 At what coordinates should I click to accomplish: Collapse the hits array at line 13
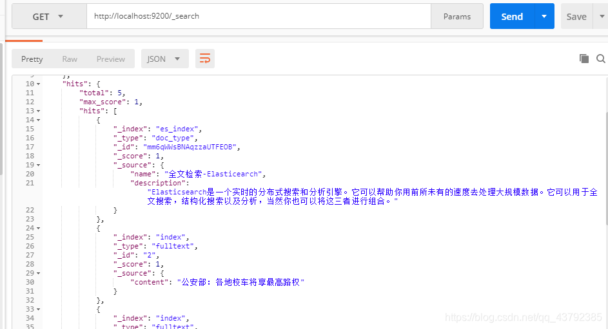click(x=39, y=111)
